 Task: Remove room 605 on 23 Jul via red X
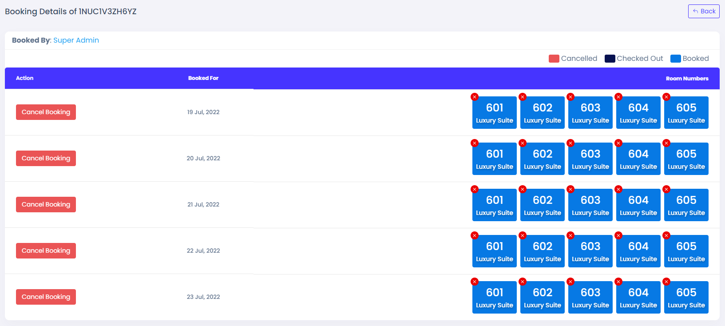666,282
